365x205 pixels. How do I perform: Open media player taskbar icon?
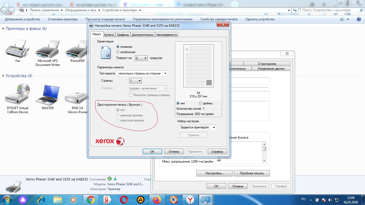[74, 200]
